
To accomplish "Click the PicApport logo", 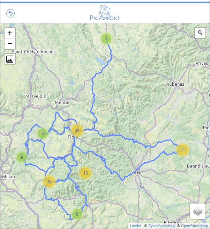I will (x=105, y=13).
